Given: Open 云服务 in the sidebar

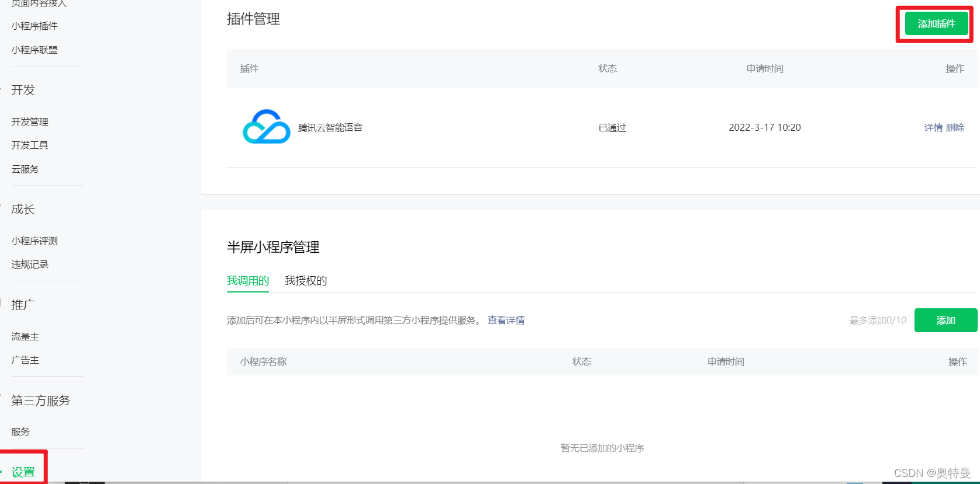Looking at the screenshot, I should pyautogui.click(x=25, y=169).
